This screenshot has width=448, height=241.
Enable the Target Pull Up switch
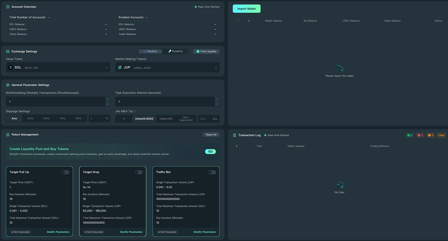pos(65,172)
